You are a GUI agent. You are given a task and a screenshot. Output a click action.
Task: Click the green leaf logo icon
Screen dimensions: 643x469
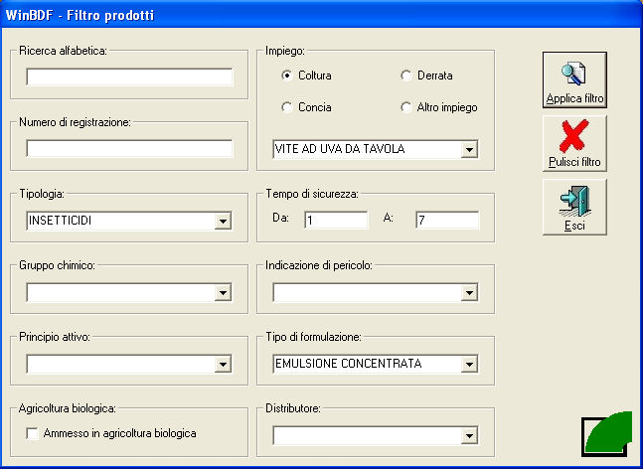point(607,434)
